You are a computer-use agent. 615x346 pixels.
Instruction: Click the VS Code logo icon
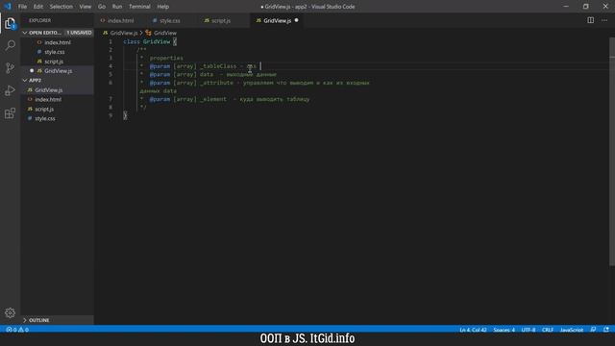pos(8,7)
